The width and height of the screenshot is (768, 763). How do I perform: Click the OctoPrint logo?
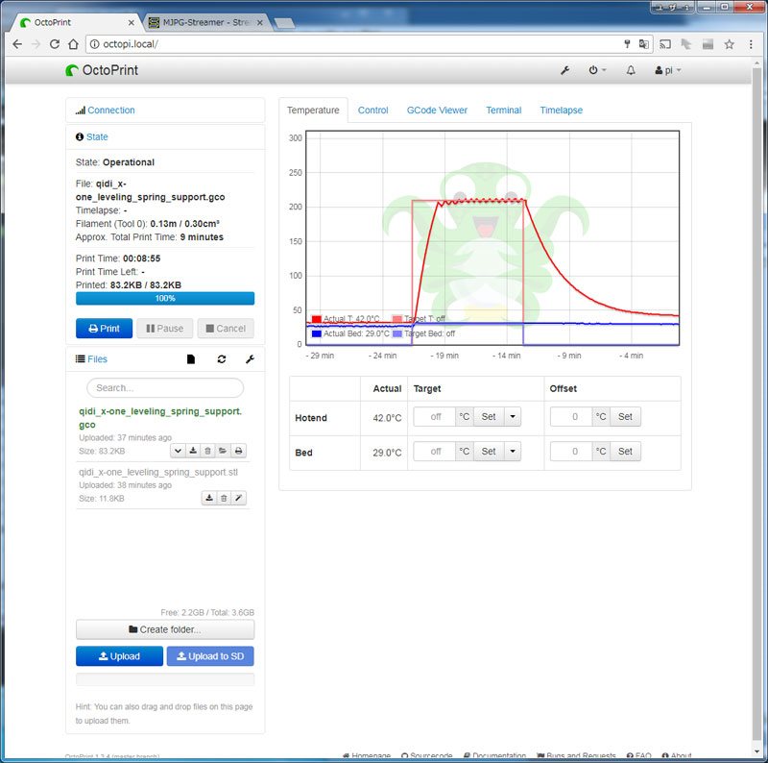102,70
